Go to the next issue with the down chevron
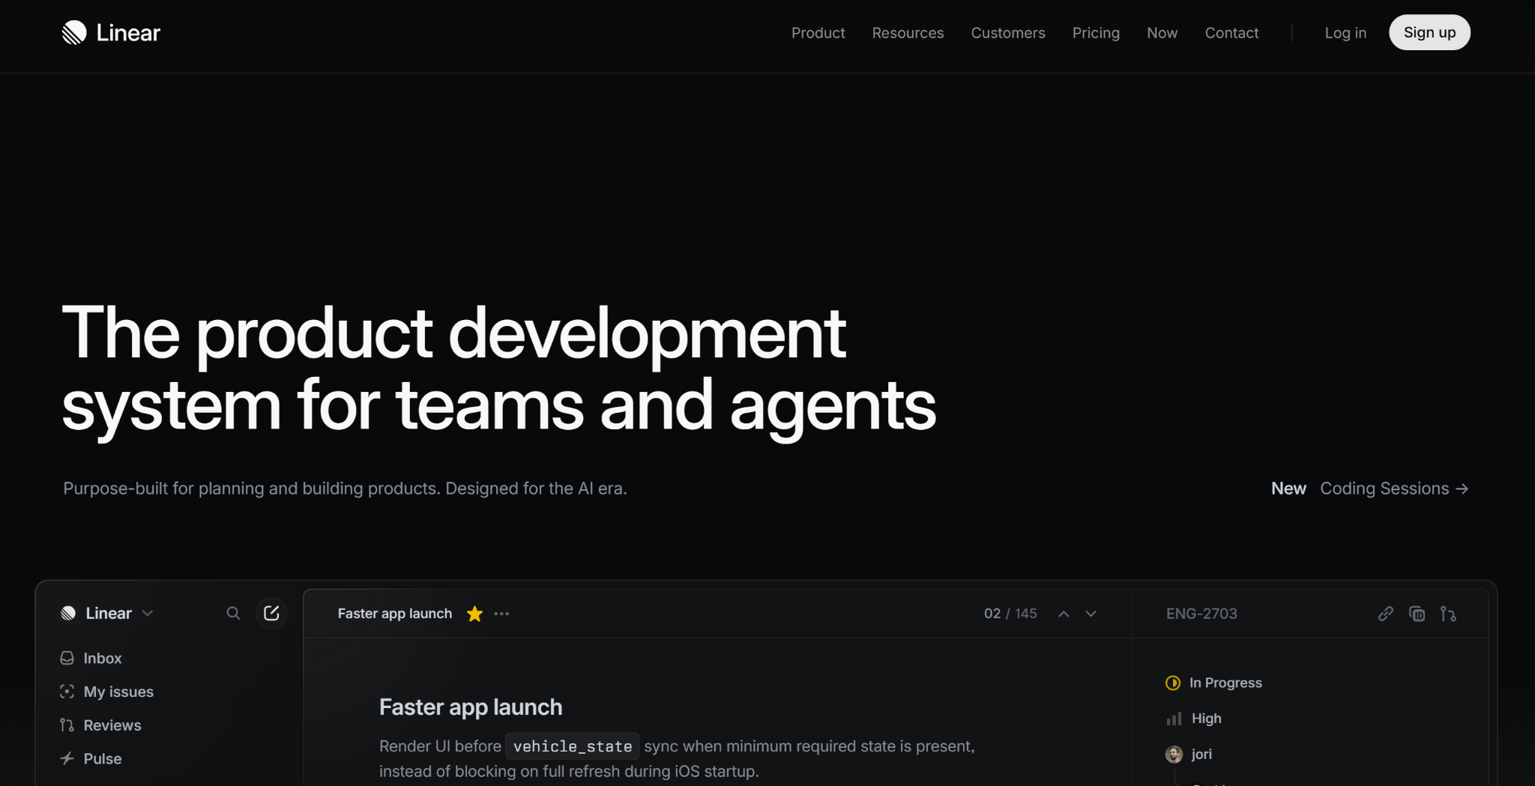 click(x=1091, y=614)
